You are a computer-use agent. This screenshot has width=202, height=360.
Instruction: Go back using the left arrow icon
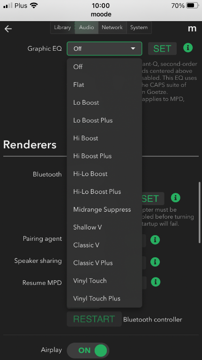coord(8,29)
